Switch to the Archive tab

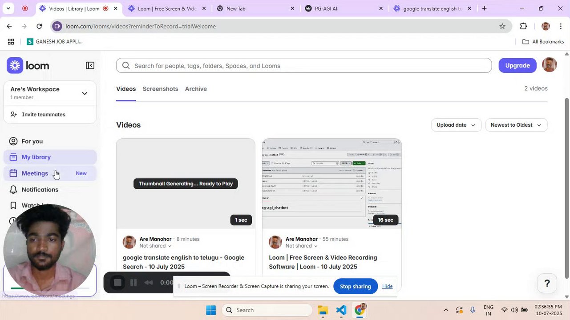click(x=196, y=89)
